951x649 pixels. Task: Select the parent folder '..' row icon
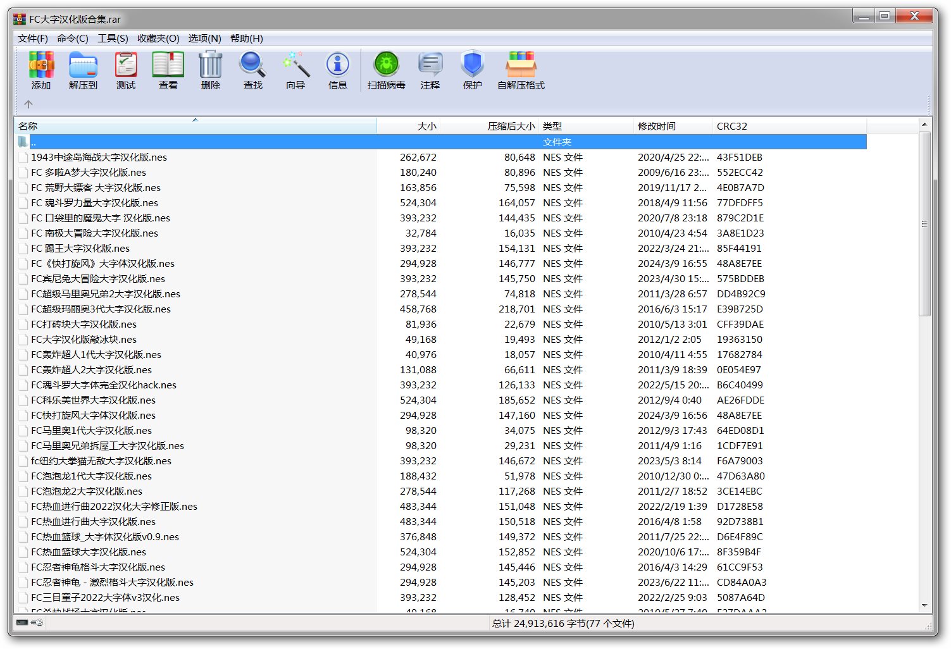pos(23,142)
